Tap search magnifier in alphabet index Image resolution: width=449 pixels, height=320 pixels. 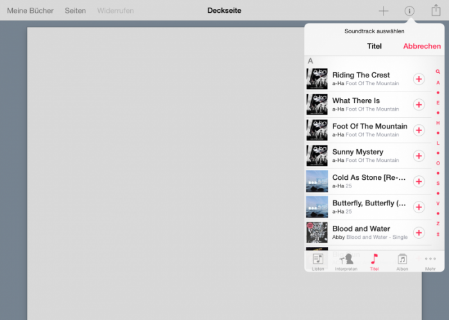(x=438, y=72)
